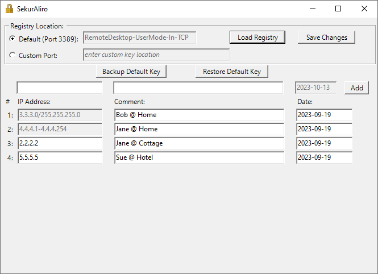This screenshot has width=378, height=274.
Task: Select the Default (Port 3389) radio button
Action: (x=13, y=39)
